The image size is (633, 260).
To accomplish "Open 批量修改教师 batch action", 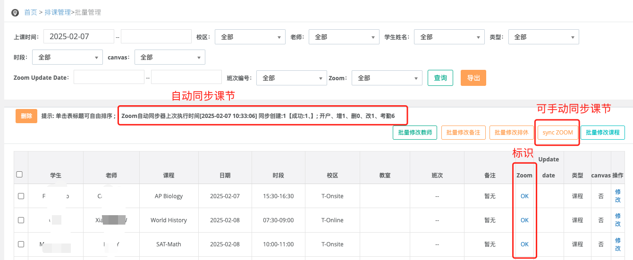I will click(415, 133).
